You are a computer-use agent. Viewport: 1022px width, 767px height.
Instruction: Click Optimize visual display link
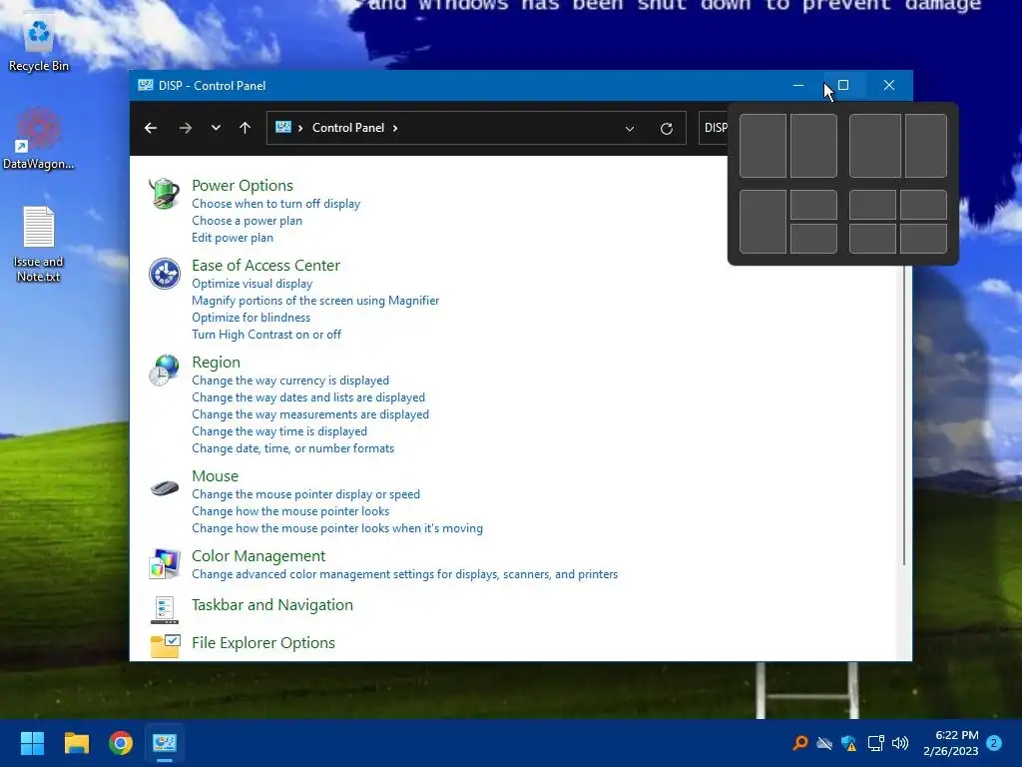[x=252, y=284]
